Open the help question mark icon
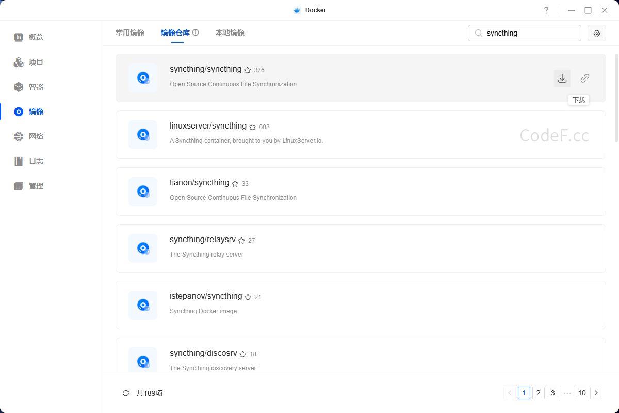 (x=546, y=10)
